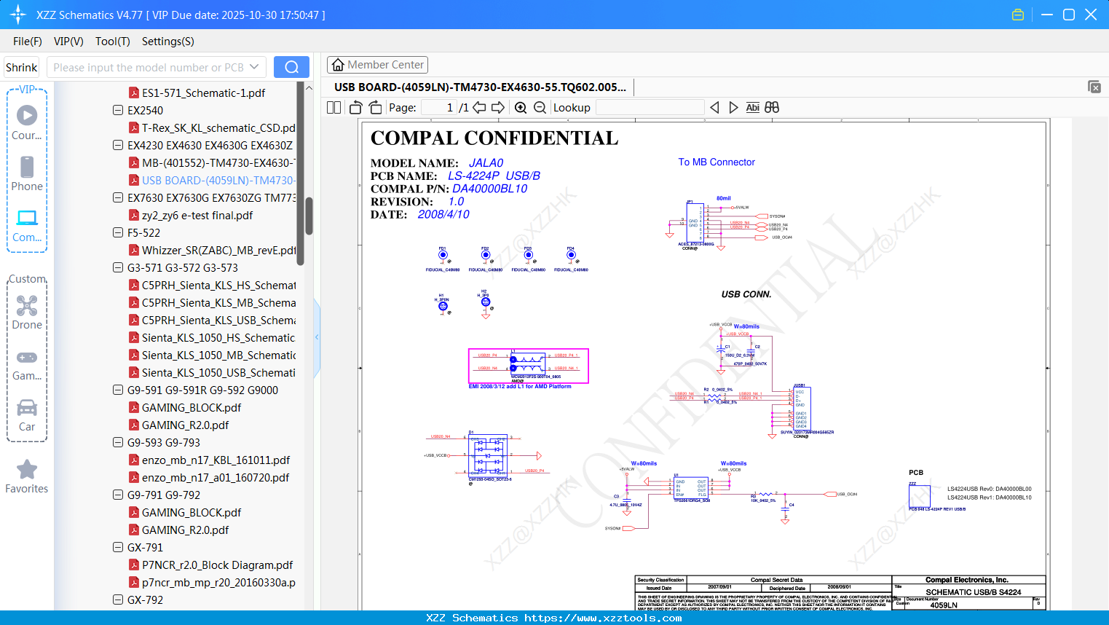Click the Lookup text field
Image resolution: width=1109 pixels, height=625 pixels.
click(x=650, y=108)
